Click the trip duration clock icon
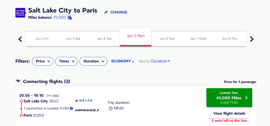Screen dimensions: 270x126 [x=110, y=108]
